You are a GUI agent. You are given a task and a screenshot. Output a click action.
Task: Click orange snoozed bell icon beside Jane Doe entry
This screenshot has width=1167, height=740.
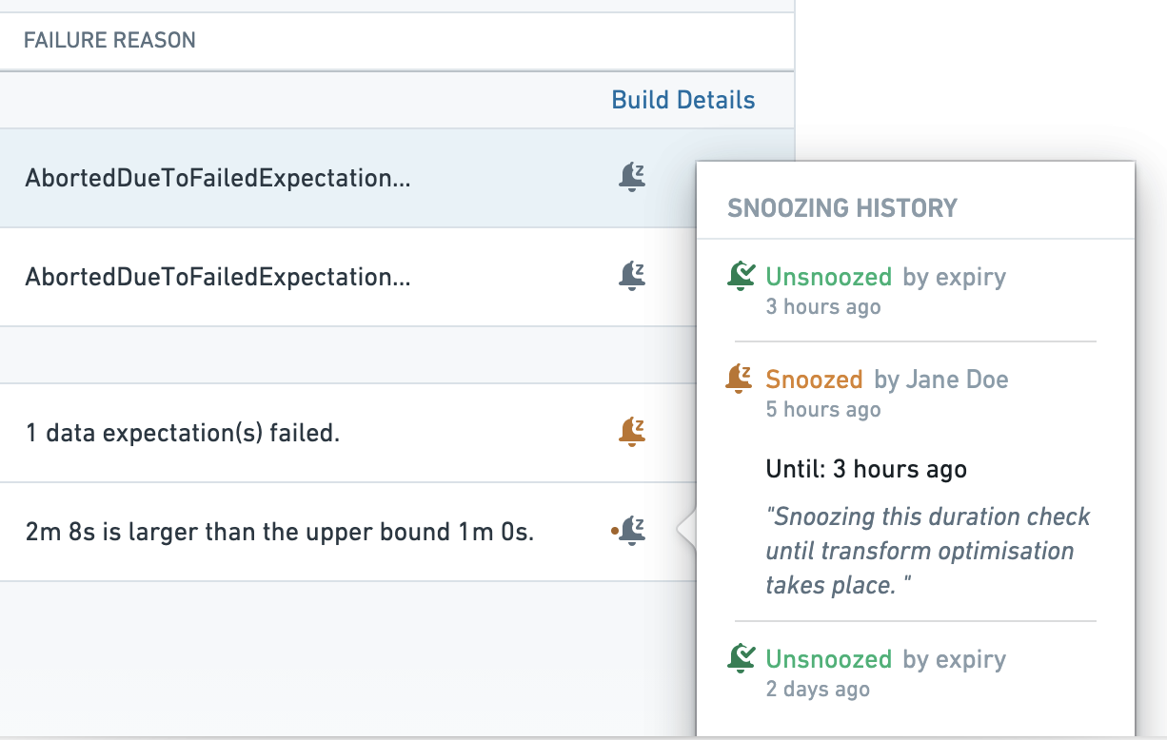(x=740, y=380)
